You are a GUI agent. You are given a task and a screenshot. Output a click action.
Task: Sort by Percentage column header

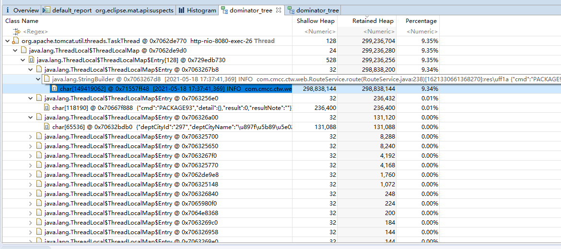421,21
